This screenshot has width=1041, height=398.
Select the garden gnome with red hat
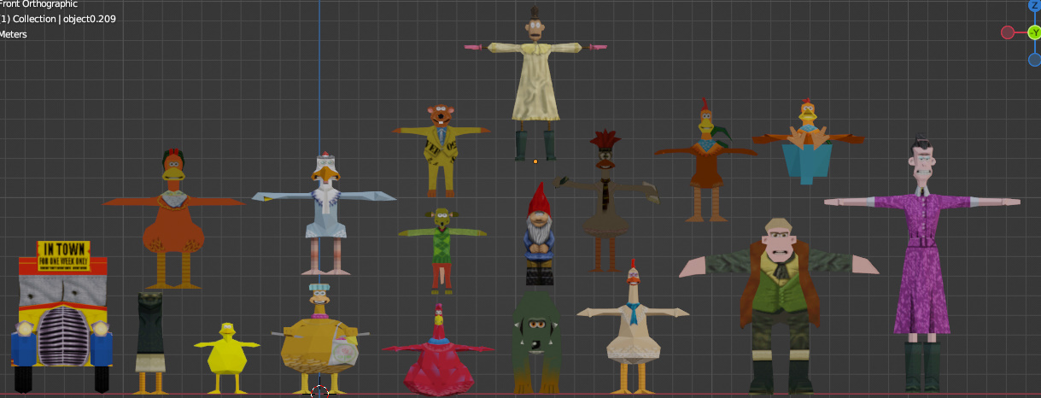(x=538, y=235)
